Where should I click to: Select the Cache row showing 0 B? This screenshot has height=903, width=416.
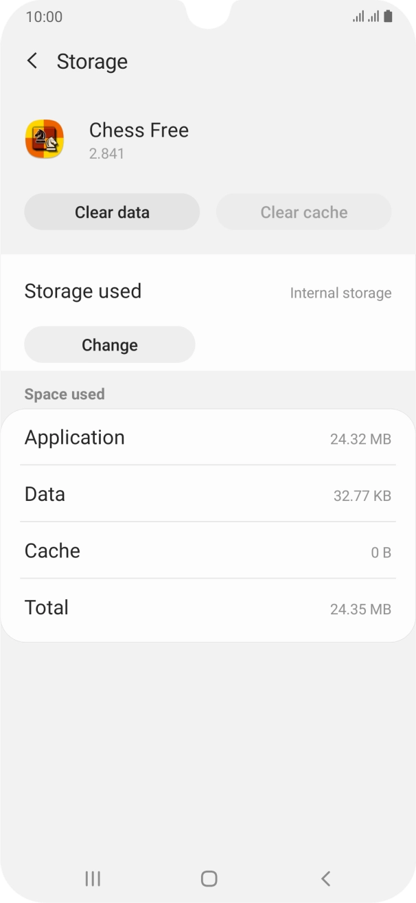point(208,551)
